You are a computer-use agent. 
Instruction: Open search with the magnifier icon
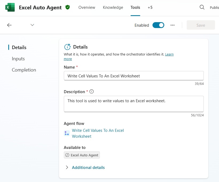click(x=202, y=7)
